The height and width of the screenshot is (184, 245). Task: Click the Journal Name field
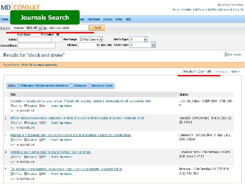[x=36, y=46]
